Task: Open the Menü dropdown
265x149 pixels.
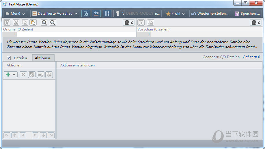Action: (15, 14)
